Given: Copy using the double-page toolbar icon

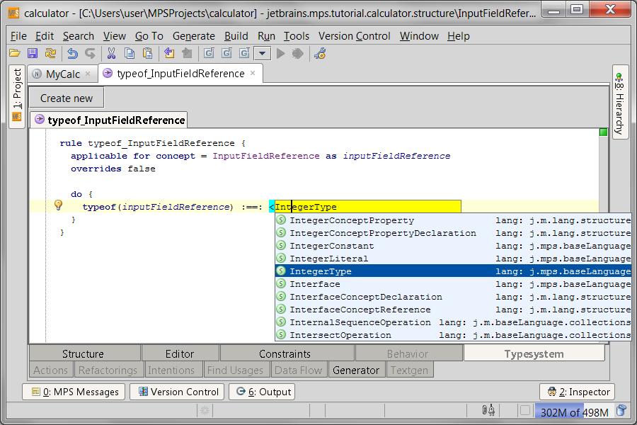Looking at the screenshot, I should [x=130, y=53].
